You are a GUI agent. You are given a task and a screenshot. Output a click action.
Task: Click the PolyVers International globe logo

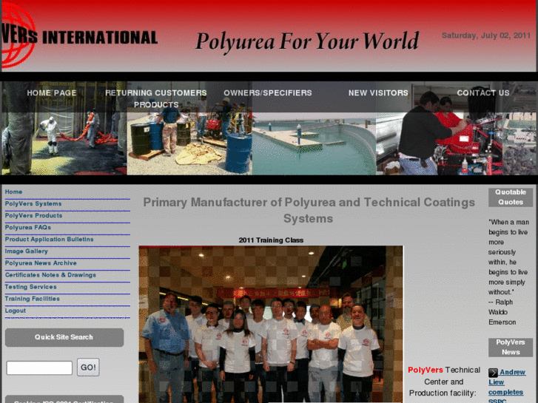[18, 35]
